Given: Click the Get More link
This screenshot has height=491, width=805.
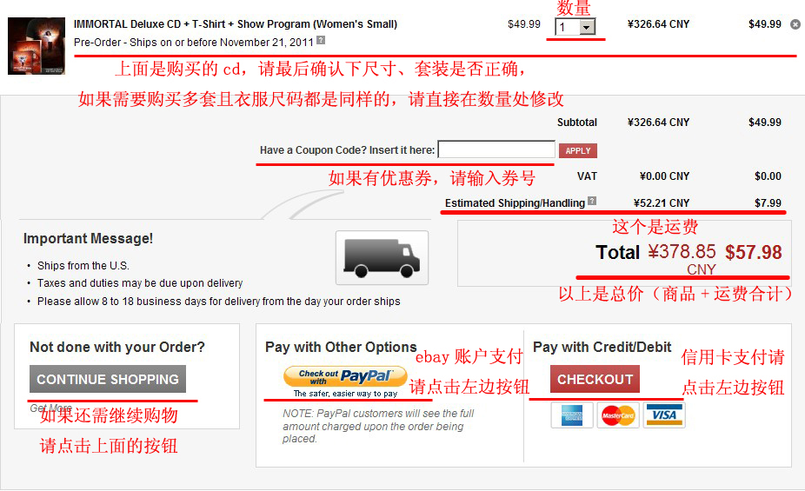Looking at the screenshot, I should point(50,408).
